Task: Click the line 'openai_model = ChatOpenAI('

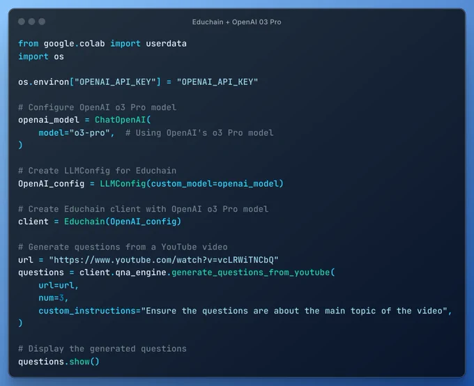Action: (x=84, y=121)
